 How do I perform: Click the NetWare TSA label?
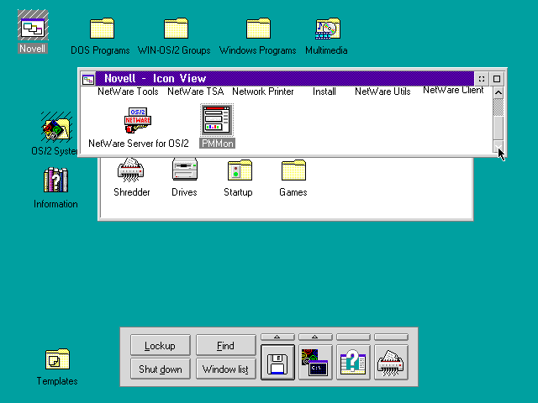[x=196, y=92]
